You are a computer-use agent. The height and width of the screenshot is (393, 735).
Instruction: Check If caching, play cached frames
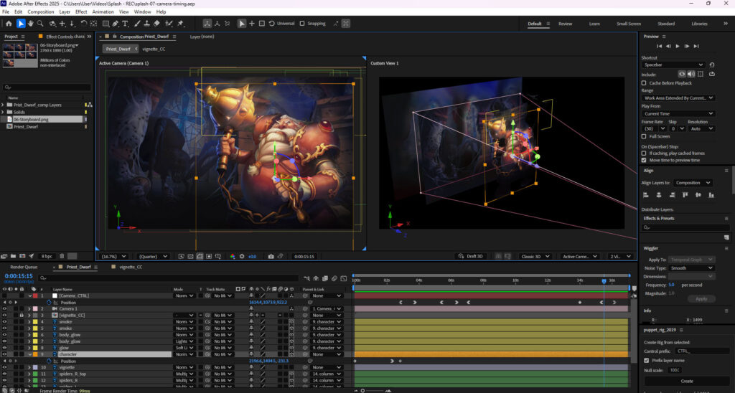coord(644,153)
